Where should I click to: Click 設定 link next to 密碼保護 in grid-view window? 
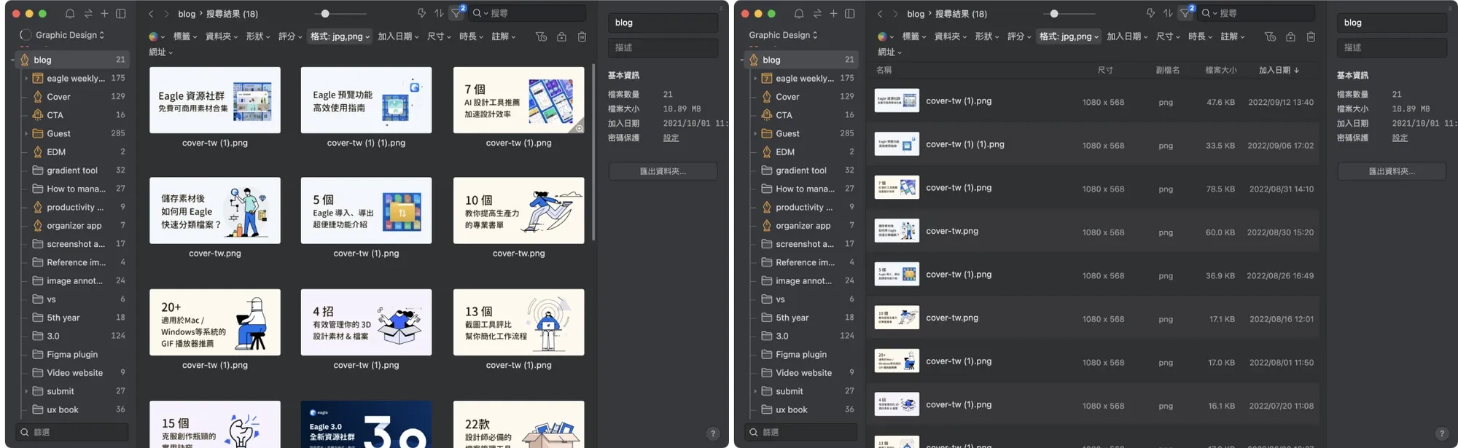click(671, 138)
